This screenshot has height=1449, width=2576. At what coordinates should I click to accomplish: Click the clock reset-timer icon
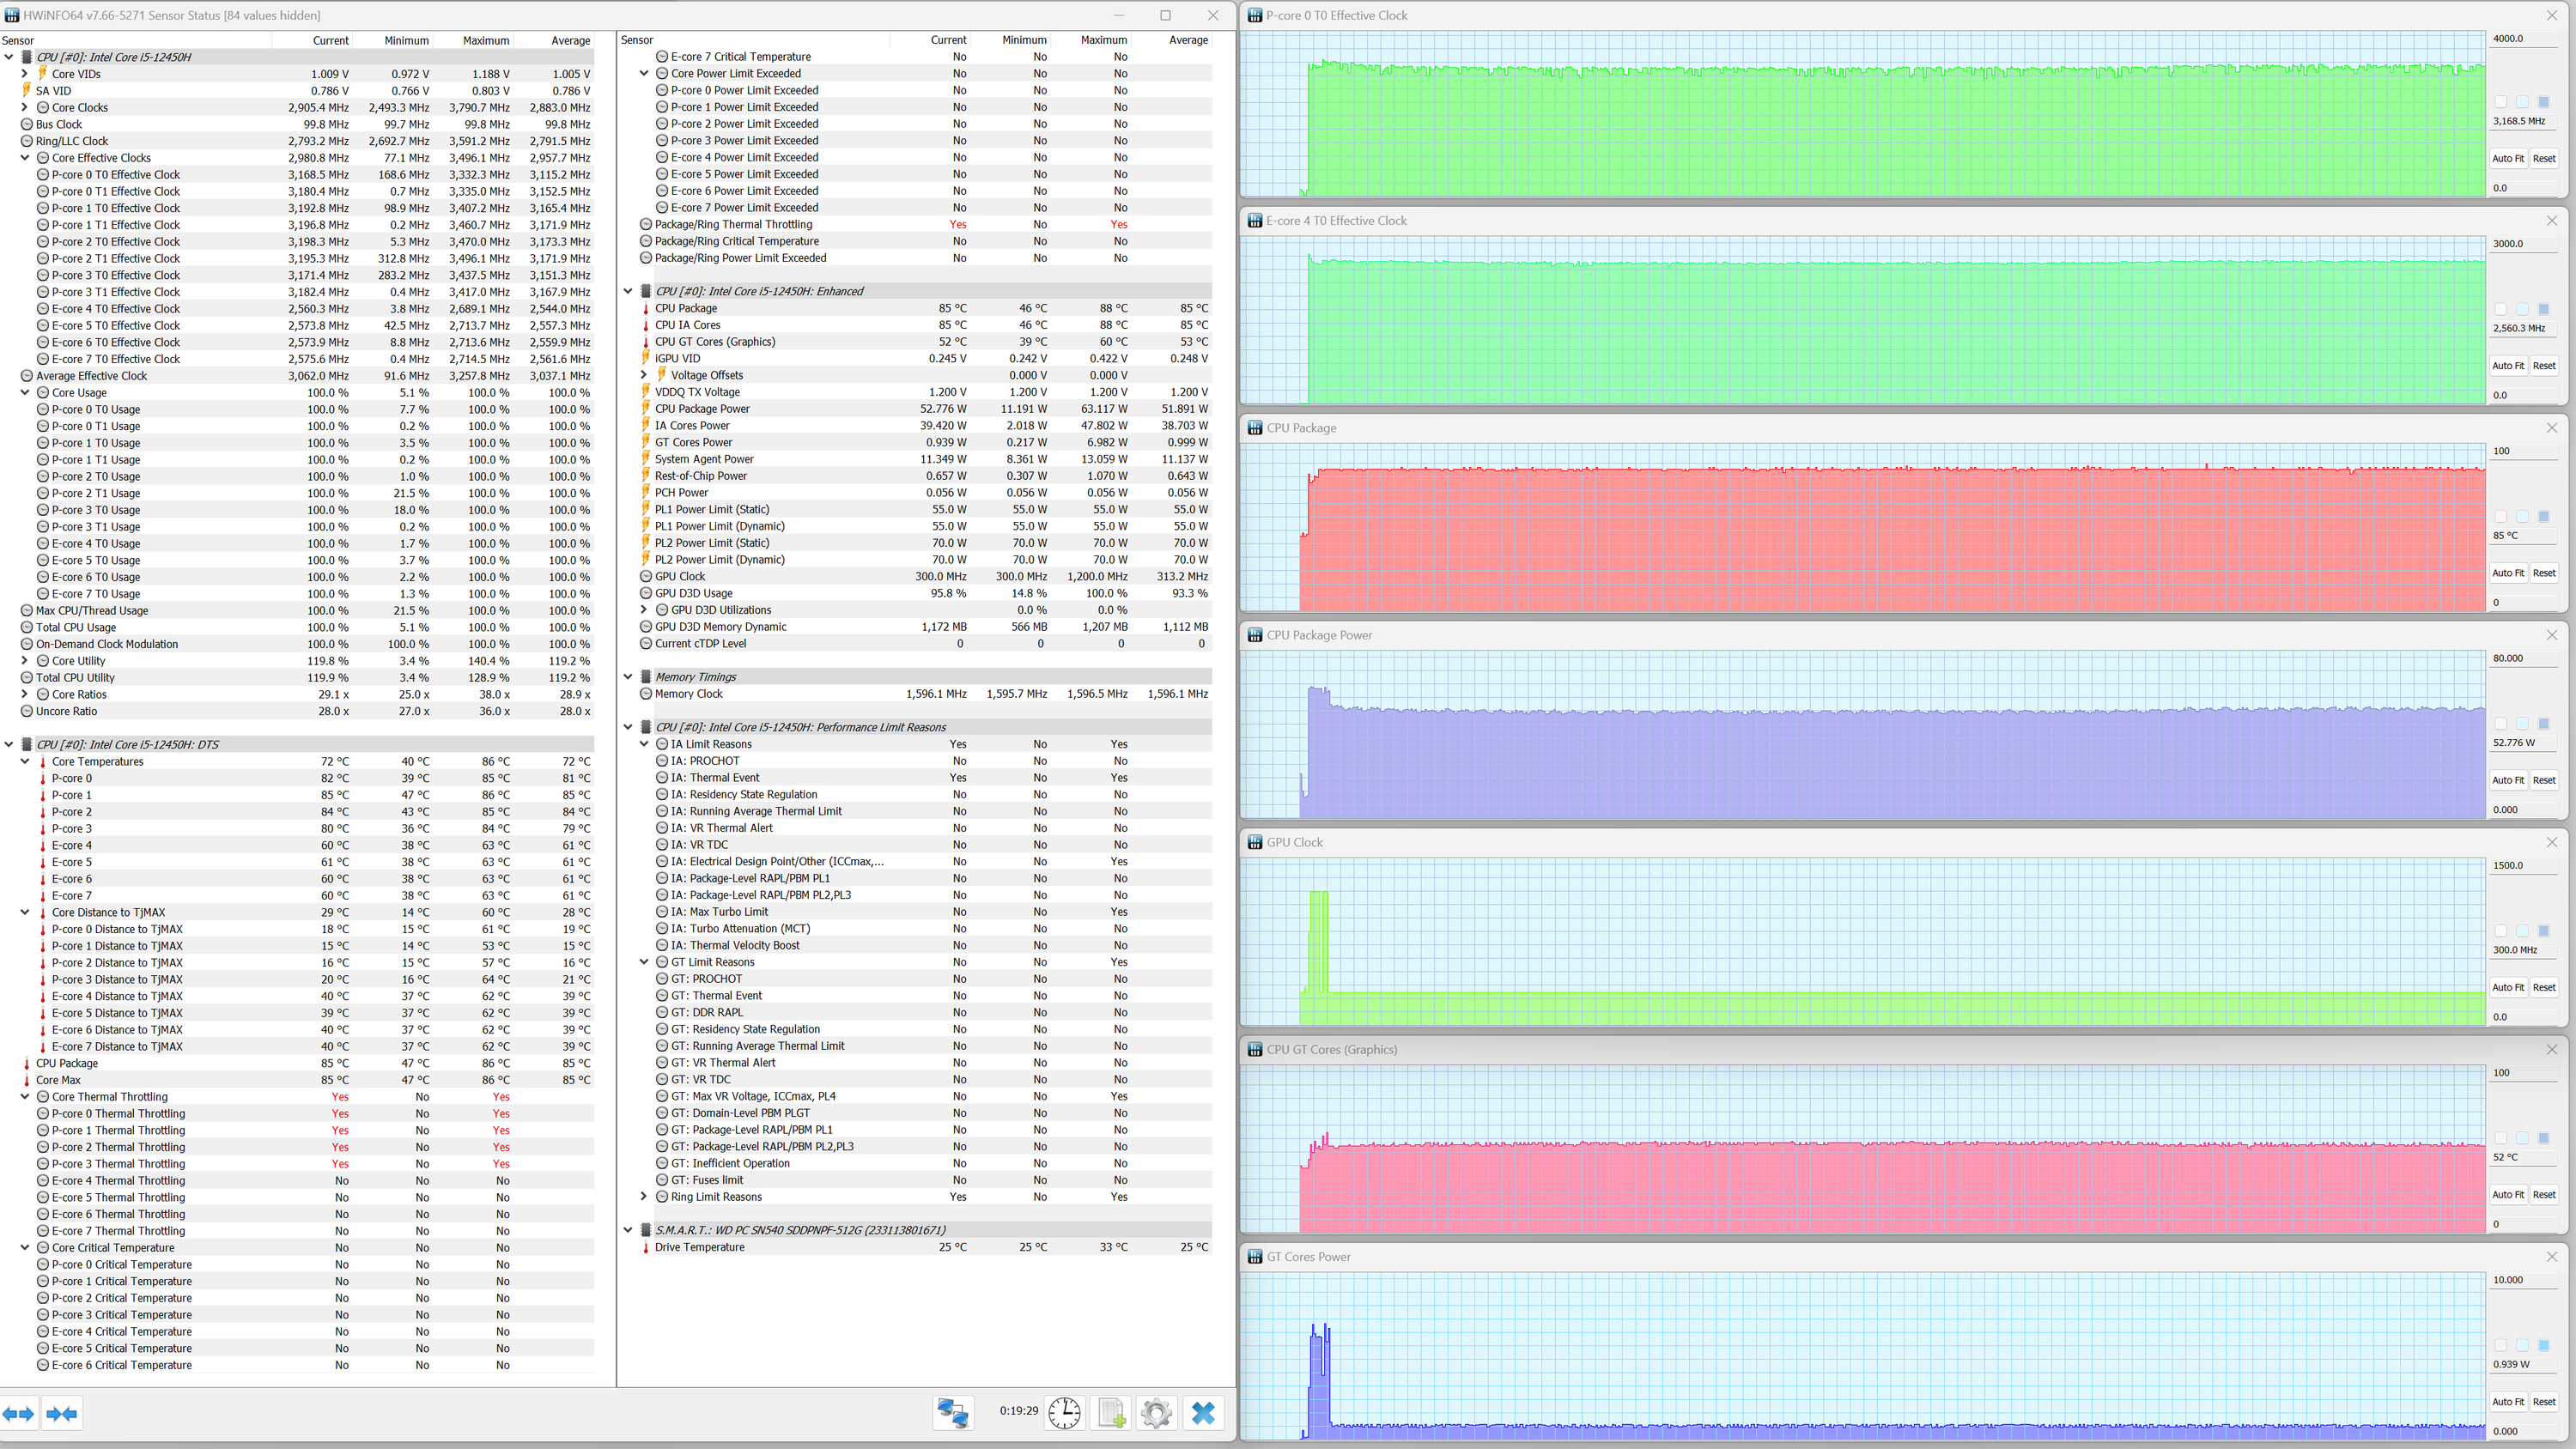tap(1064, 1412)
